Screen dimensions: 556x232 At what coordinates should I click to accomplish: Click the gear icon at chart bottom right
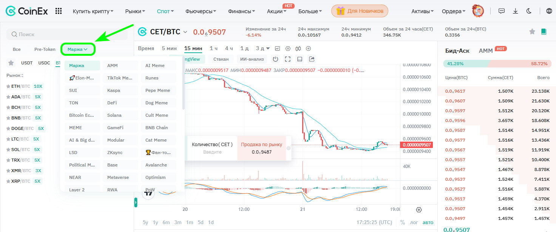(419, 210)
